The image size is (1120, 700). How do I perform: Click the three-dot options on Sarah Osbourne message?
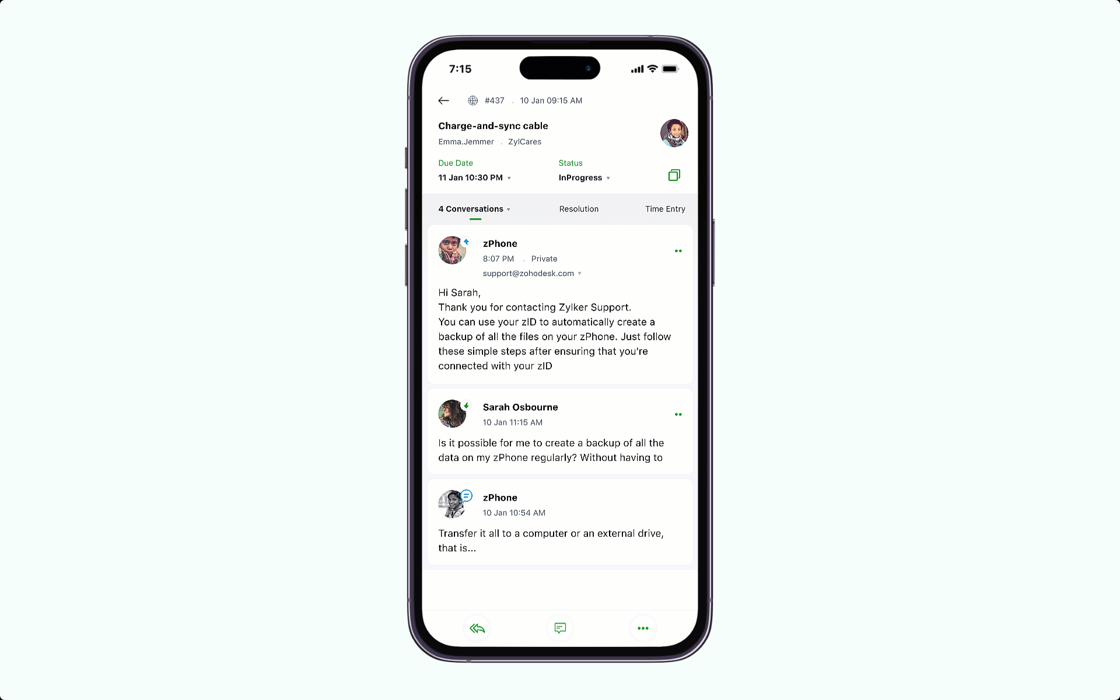678,415
